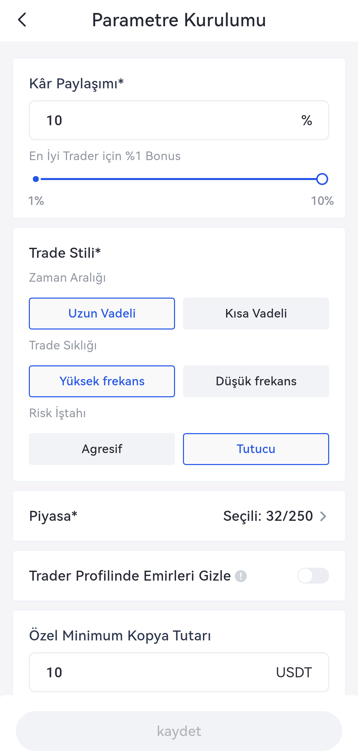The height and width of the screenshot is (754, 358).
Task: Select Kısa Vadeli time range
Action: click(x=256, y=314)
